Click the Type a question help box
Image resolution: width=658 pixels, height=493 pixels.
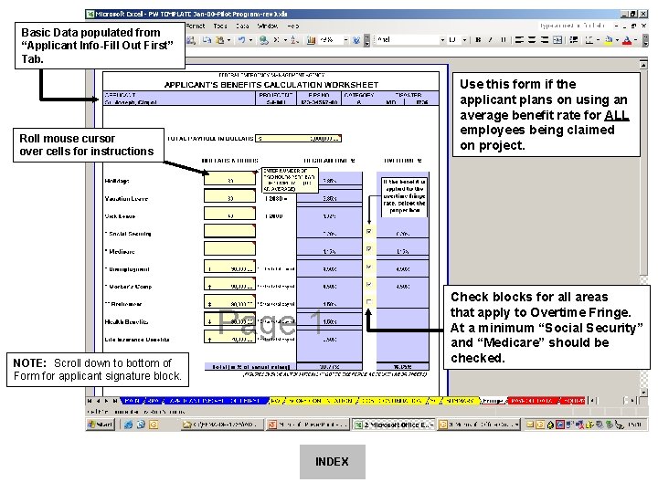(573, 26)
